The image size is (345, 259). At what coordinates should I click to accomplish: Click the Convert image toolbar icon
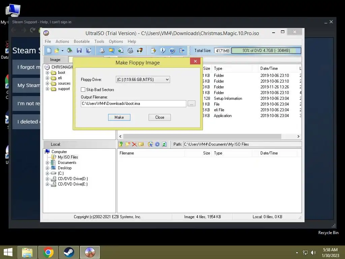tap(121, 51)
